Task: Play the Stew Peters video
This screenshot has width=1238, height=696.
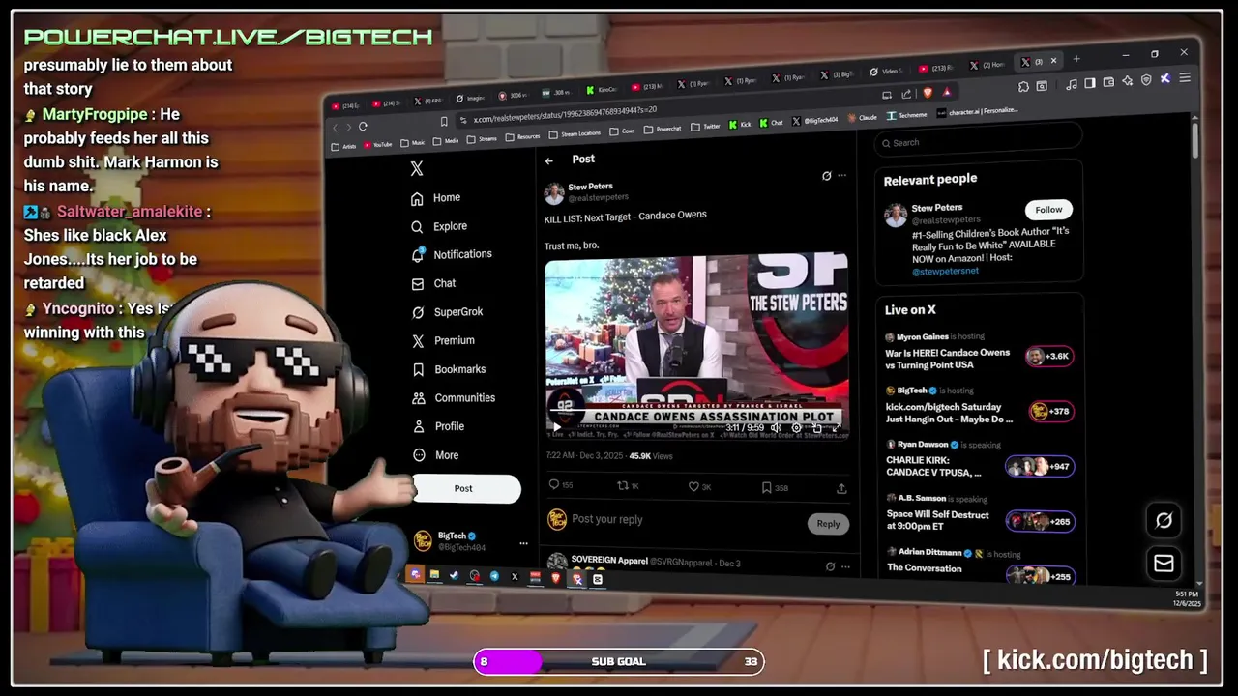Action: pos(557,426)
